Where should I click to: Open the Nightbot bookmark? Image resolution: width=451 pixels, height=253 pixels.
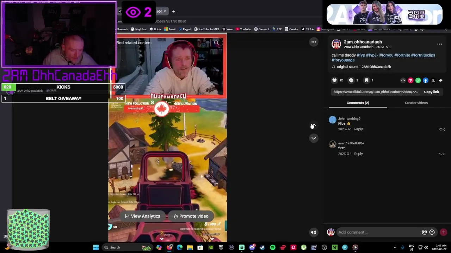[x=138, y=29]
